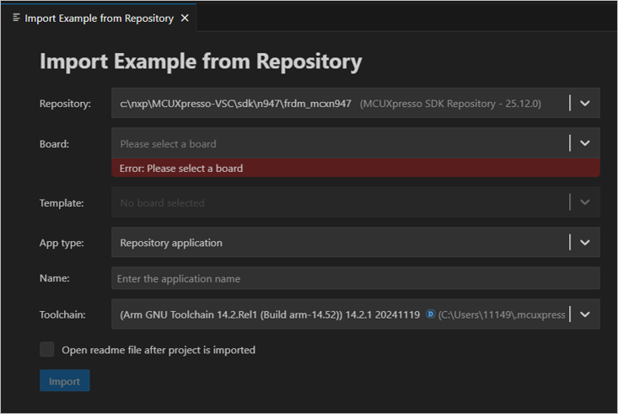Expand the App type chevron arrow
This screenshot has width=618, height=414.
coord(585,243)
